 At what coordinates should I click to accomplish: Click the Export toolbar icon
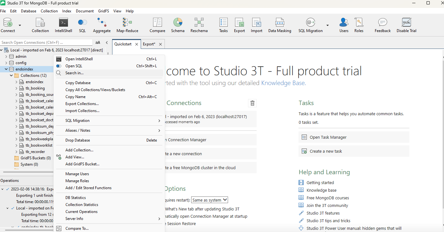(x=239, y=25)
